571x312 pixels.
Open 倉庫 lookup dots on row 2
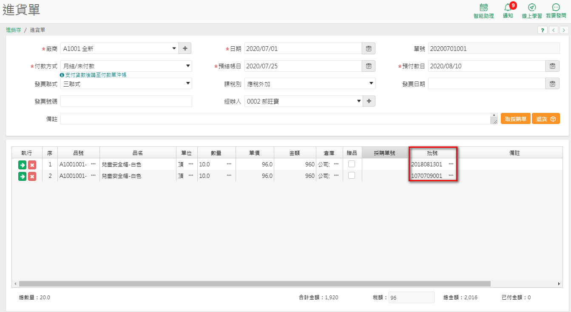[x=336, y=176]
